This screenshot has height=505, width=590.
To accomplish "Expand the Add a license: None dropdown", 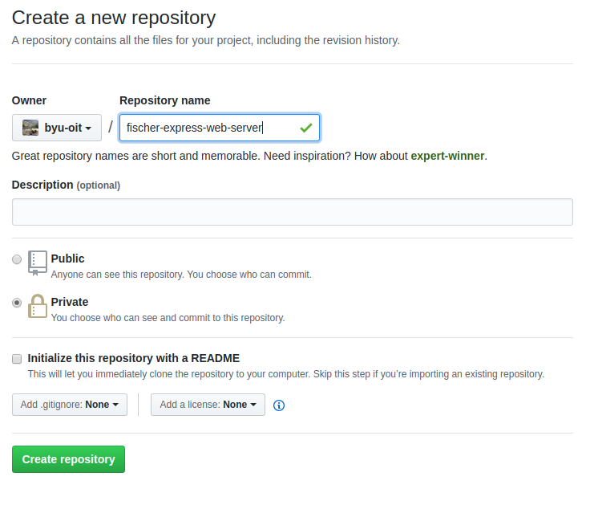I will [208, 405].
